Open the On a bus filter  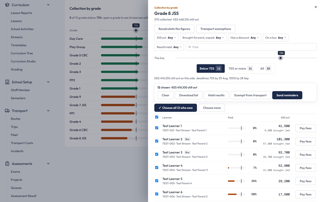[276, 38]
